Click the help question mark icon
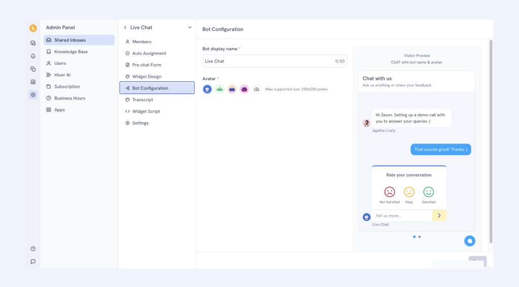Screen dimensions: 519x287 [x=33, y=248]
